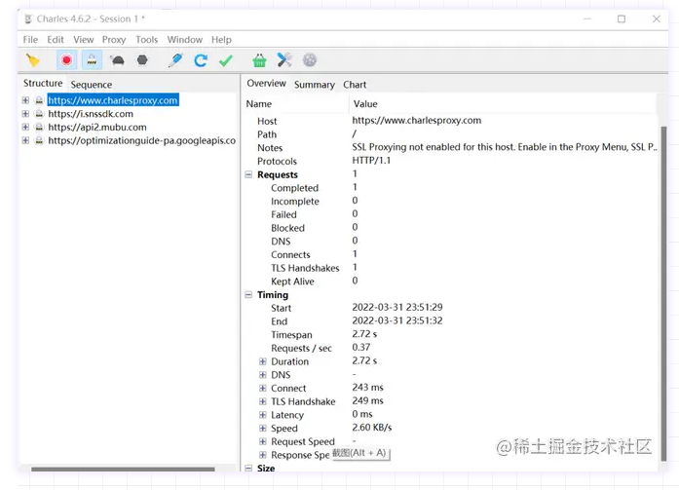
Task: Toggle throttling with the turtle icon
Action: [117, 60]
